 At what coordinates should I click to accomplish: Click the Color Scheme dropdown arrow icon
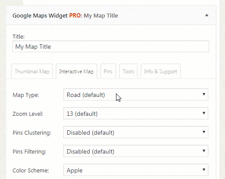(x=204, y=170)
